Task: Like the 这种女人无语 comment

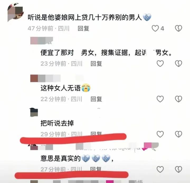Action: point(160,99)
